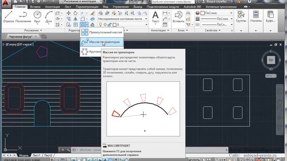Screen dimensions: 287x161
Task: Click the Fillet tool icon
Action: (x=83, y=19)
